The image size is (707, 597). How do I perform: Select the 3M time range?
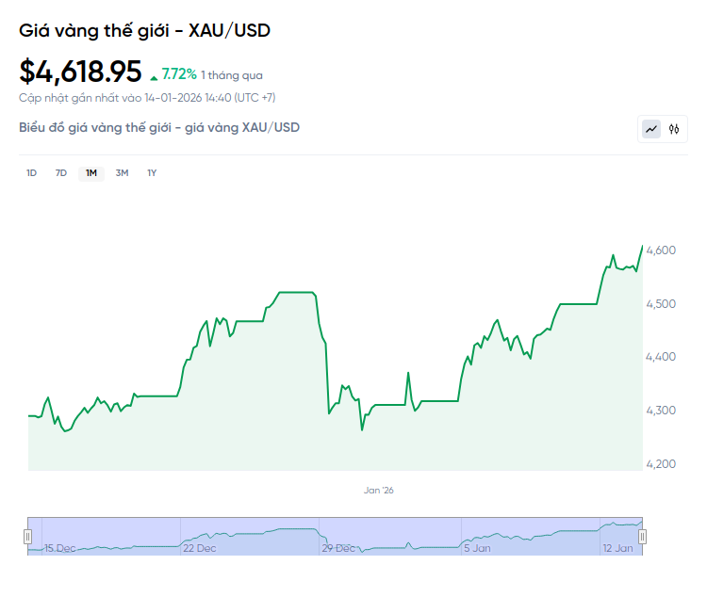[122, 173]
